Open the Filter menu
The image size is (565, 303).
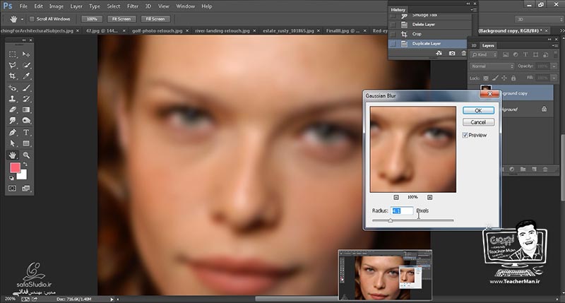coord(133,6)
